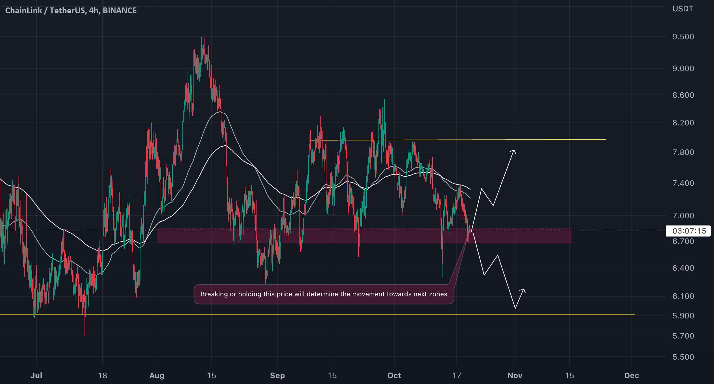Click the Jul date label on time axis
Image resolution: width=714 pixels, height=384 pixels.
click(36, 376)
